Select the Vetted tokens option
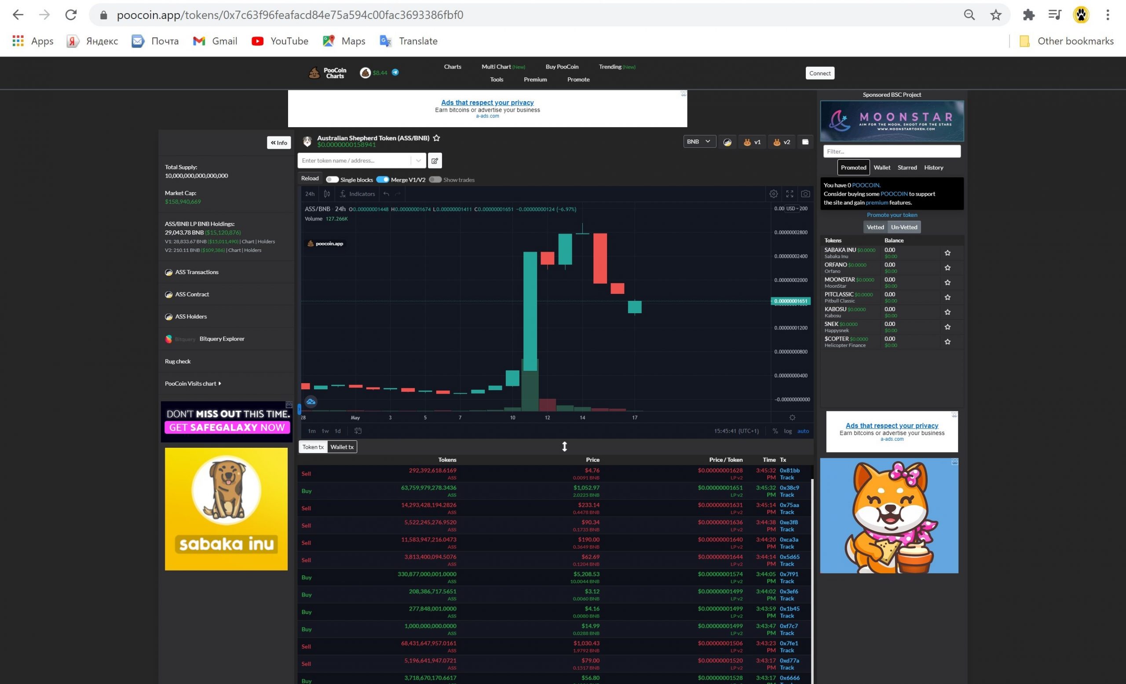The width and height of the screenshot is (1126, 684). pyautogui.click(x=875, y=227)
